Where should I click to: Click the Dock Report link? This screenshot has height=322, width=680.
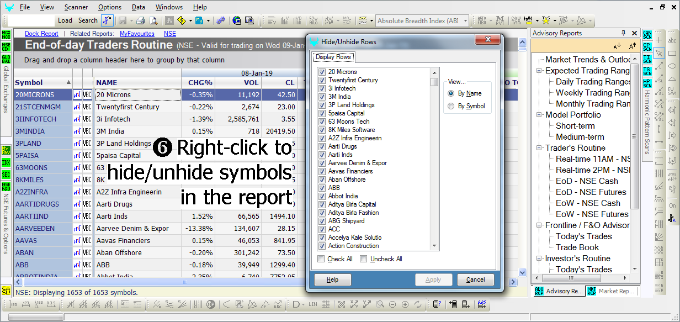41,34
